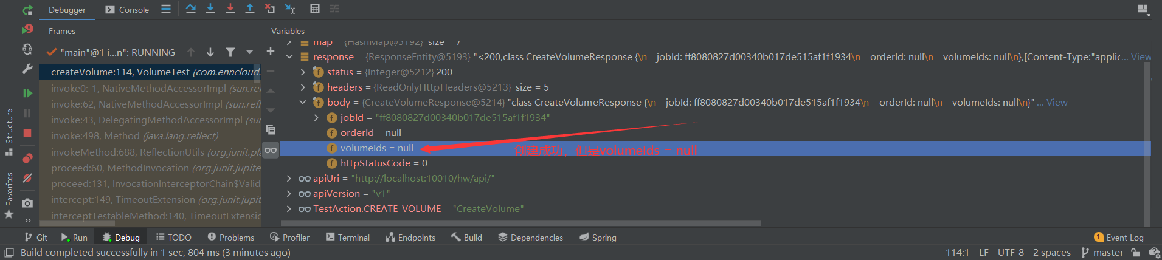Click the modify run configuration wrench icon
The image size is (1162, 260).
coord(27,69)
